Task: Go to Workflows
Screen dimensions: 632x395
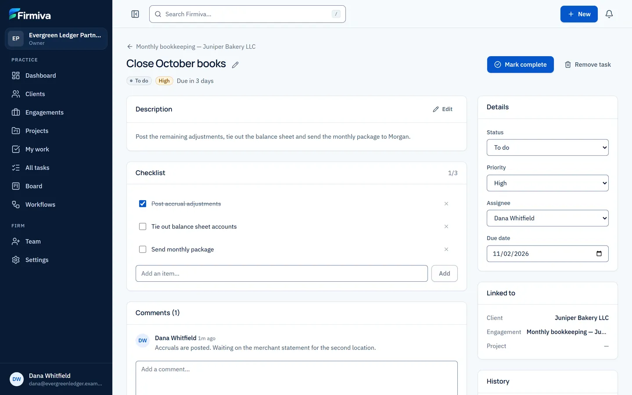Action: (x=56, y=205)
